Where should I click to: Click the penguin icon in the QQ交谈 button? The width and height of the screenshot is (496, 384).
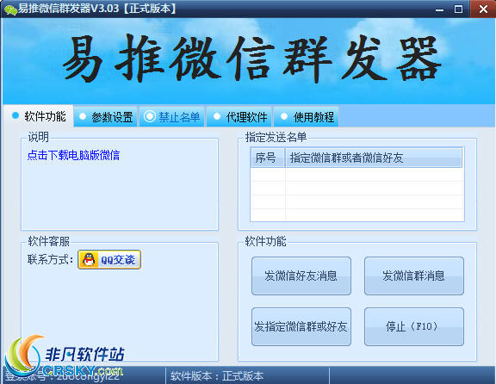coord(89,260)
